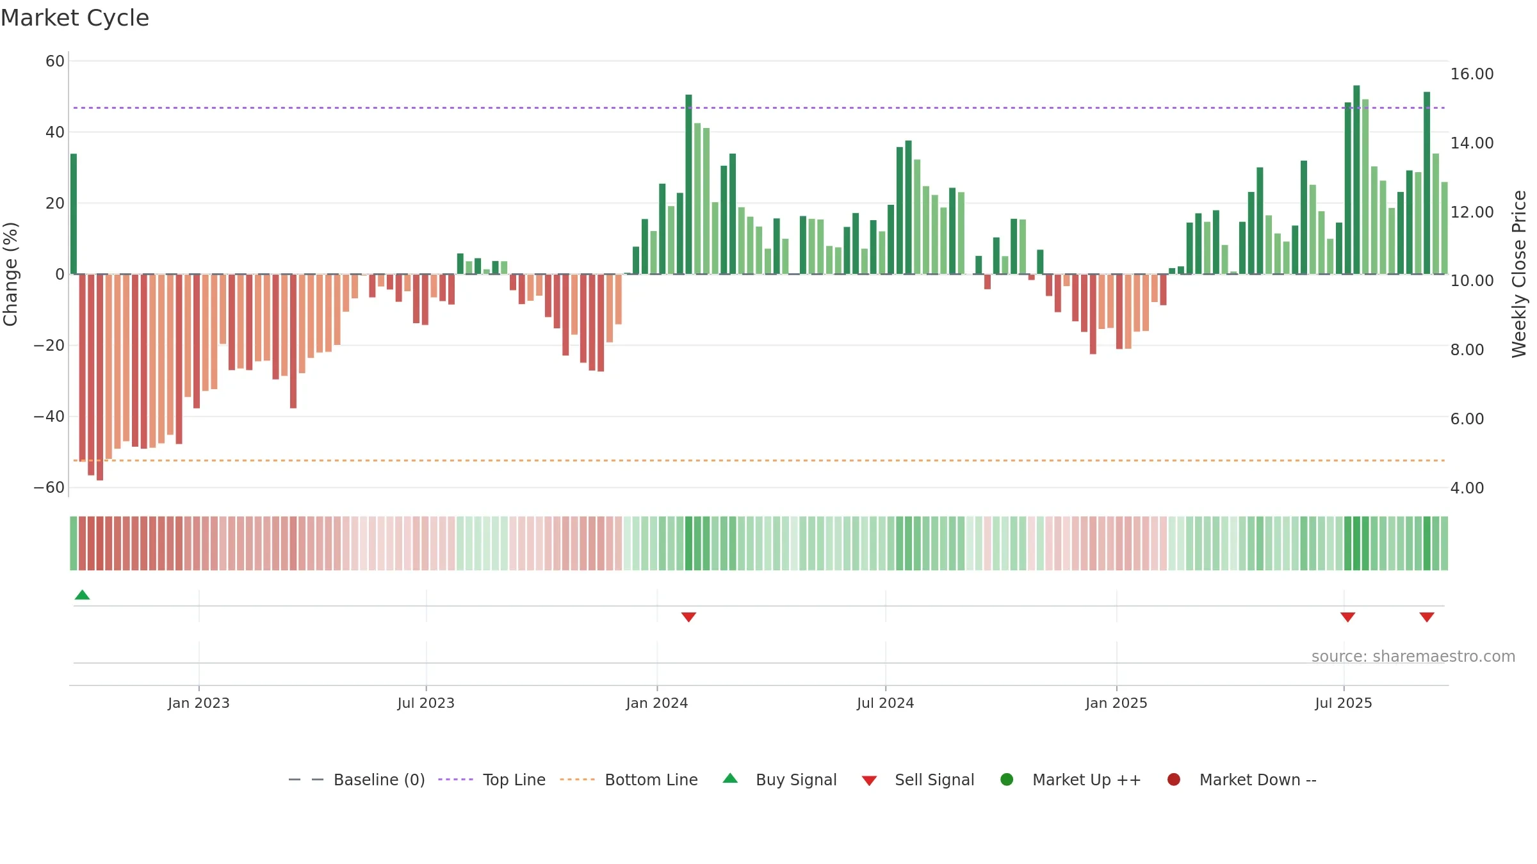Click the 4.00 price axis label
The image size is (1537, 864).
point(1467,488)
